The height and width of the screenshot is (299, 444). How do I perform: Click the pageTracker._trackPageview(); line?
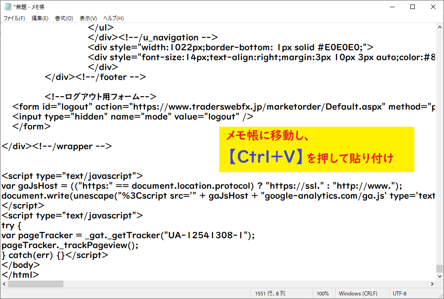[70, 245]
